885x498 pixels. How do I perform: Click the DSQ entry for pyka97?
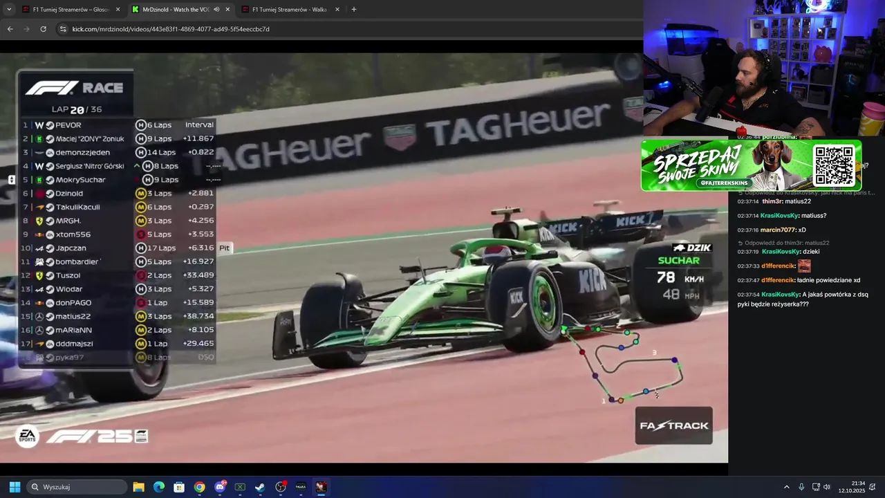pyautogui.click(x=206, y=357)
